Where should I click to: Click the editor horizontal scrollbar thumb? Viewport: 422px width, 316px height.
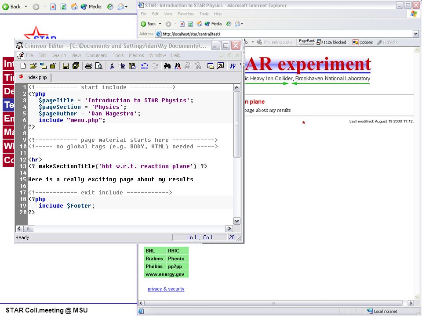29,229
